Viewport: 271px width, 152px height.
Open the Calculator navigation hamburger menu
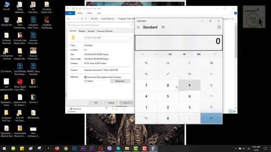point(138,27)
